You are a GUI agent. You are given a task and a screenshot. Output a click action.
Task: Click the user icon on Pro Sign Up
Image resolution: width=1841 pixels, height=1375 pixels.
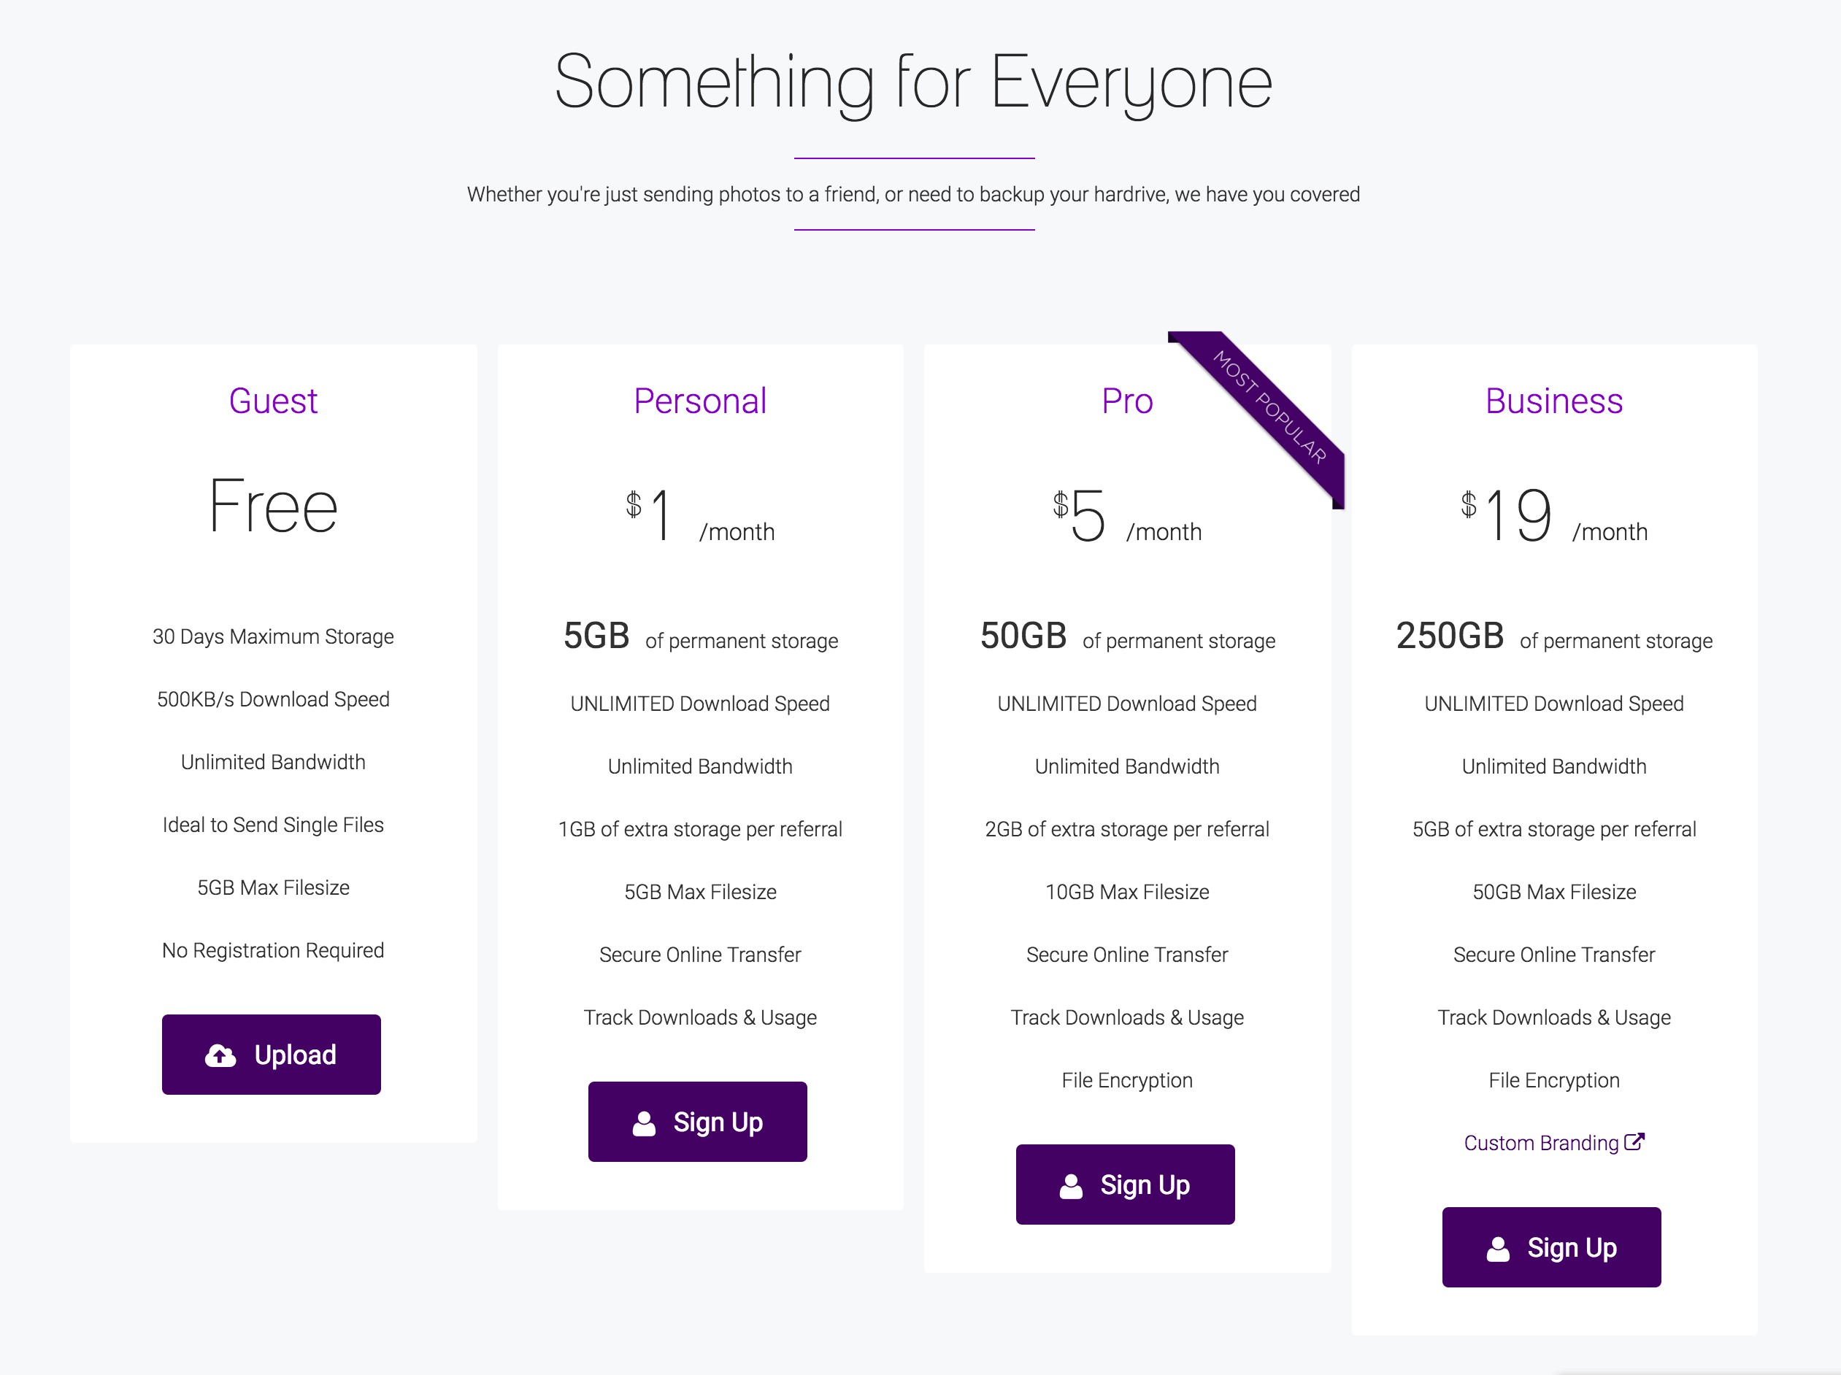coord(1071,1185)
